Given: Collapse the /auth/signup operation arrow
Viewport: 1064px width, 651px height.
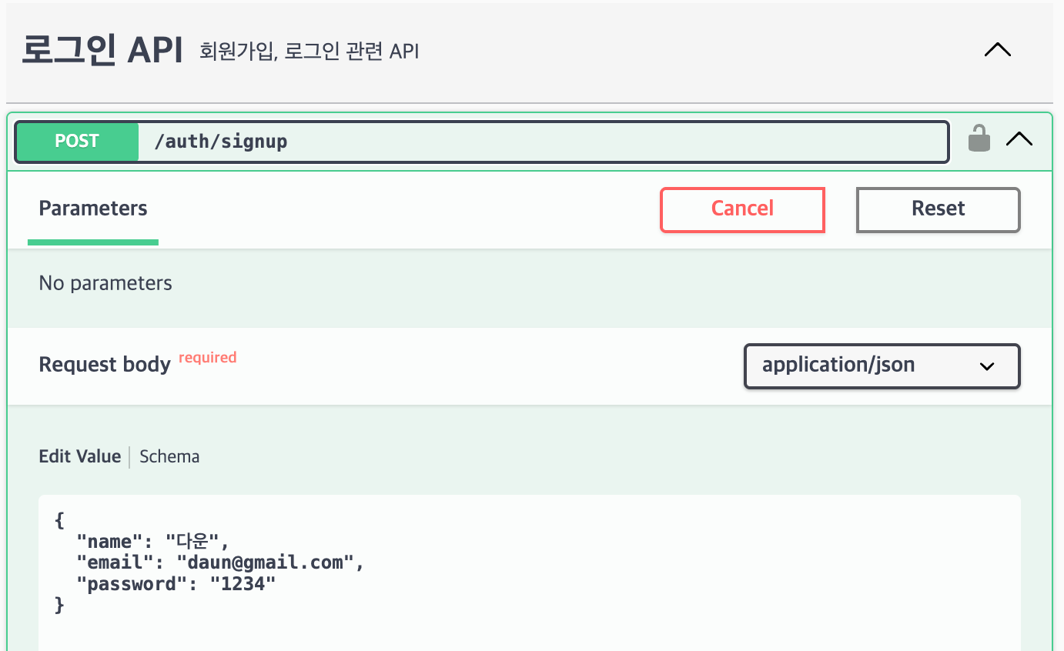Looking at the screenshot, I should pos(1019,139).
